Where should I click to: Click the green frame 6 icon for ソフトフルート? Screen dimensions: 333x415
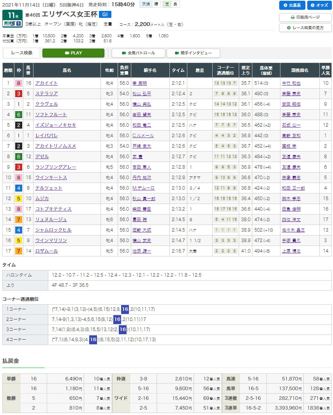(18, 115)
